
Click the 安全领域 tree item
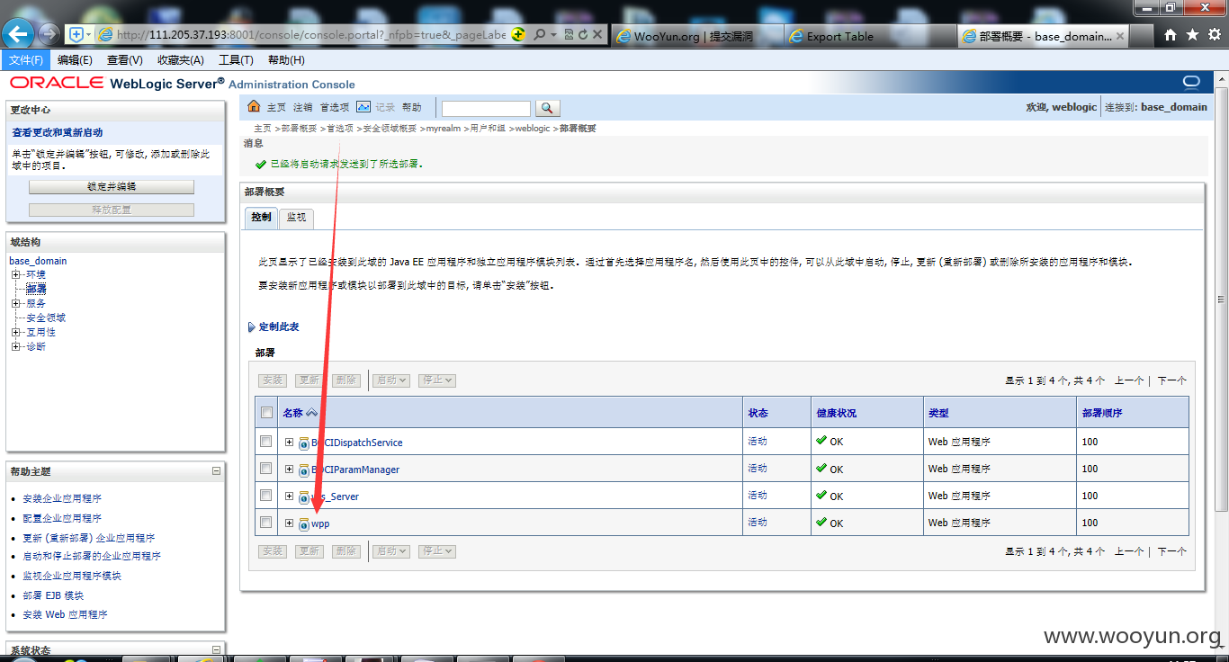(45, 318)
